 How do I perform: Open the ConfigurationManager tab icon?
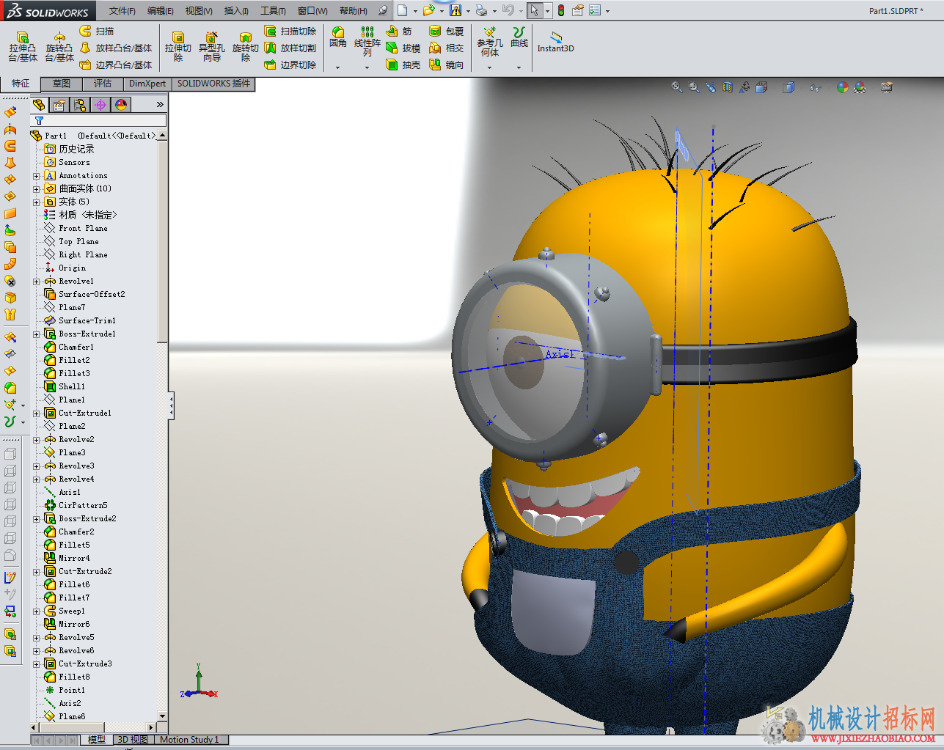[x=80, y=105]
